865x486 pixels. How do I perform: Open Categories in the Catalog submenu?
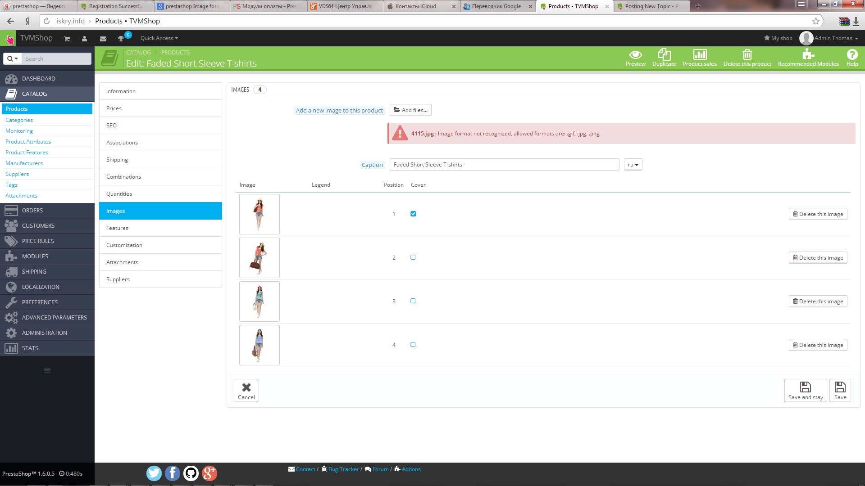pos(19,120)
